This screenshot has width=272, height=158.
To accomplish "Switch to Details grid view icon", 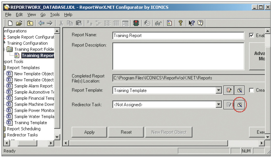I will [116, 23].
